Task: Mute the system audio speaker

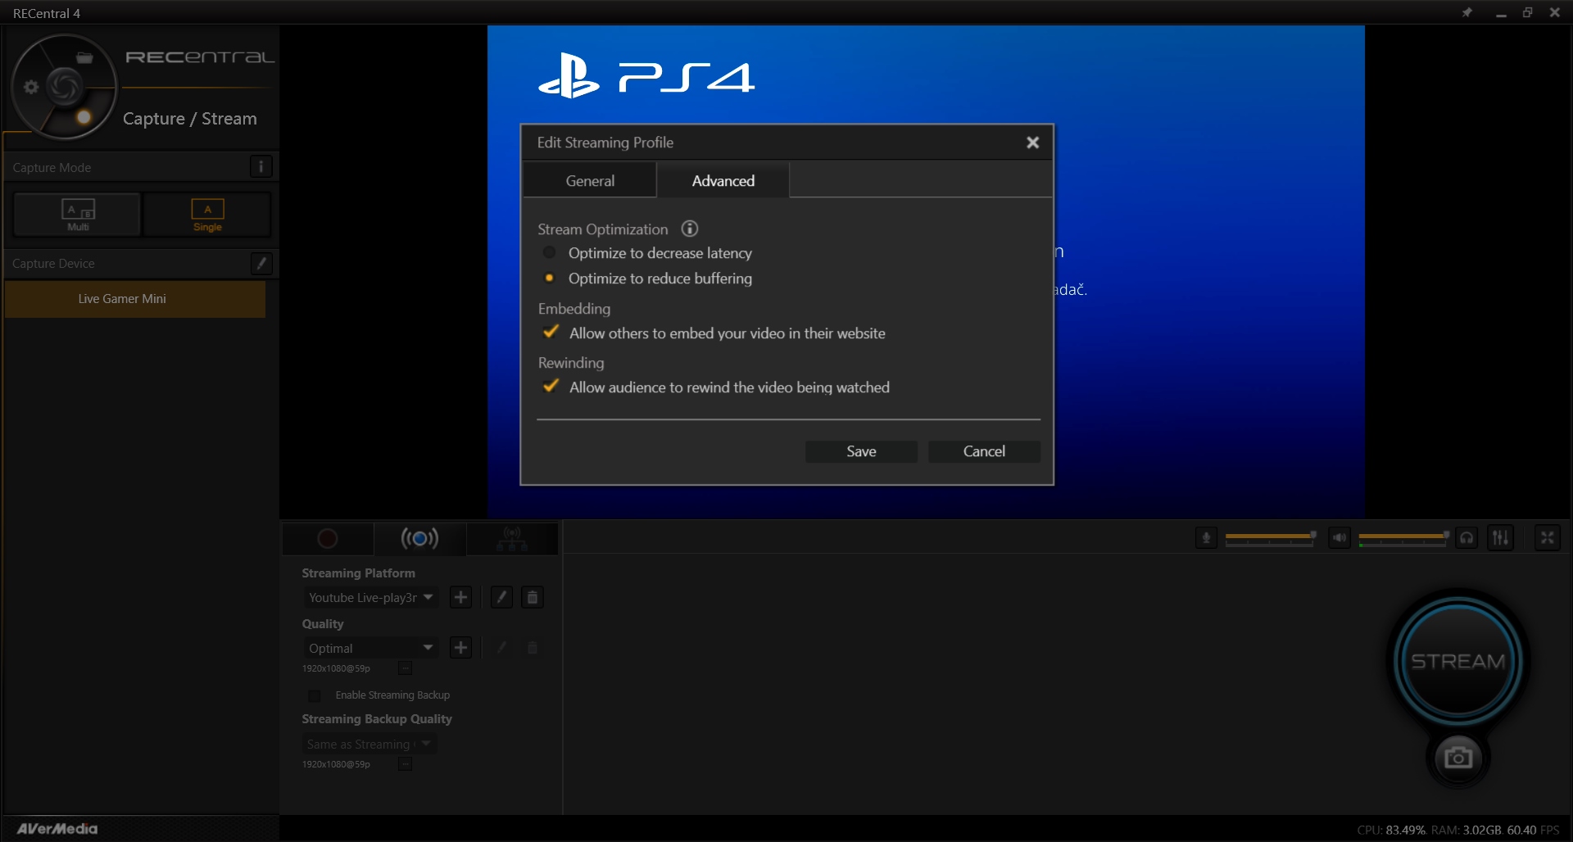Action: point(1340,538)
